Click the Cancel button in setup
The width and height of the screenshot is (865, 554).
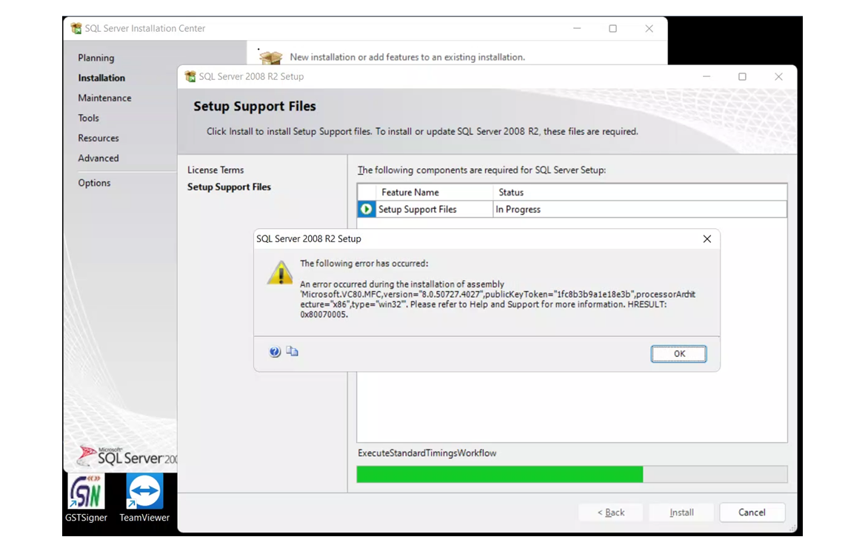coord(752,513)
